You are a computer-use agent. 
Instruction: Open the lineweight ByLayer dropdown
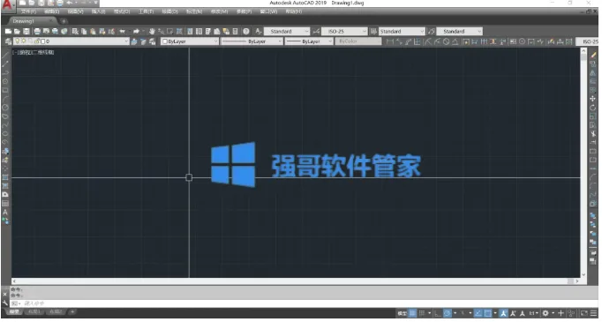click(309, 41)
